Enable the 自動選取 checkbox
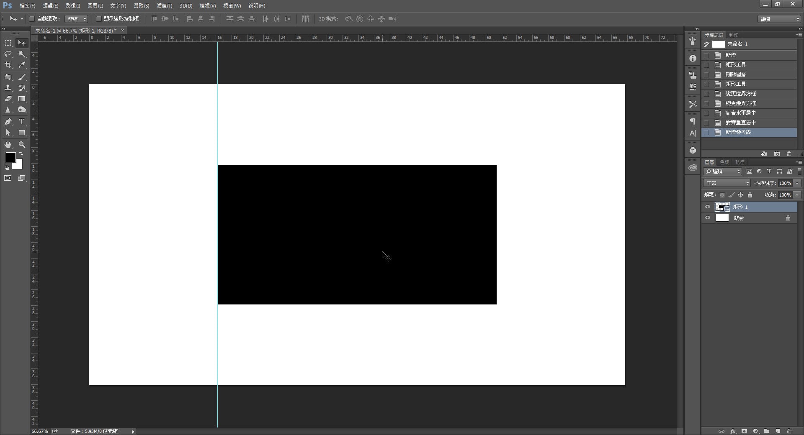Image resolution: width=804 pixels, height=435 pixels. click(x=32, y=19)
